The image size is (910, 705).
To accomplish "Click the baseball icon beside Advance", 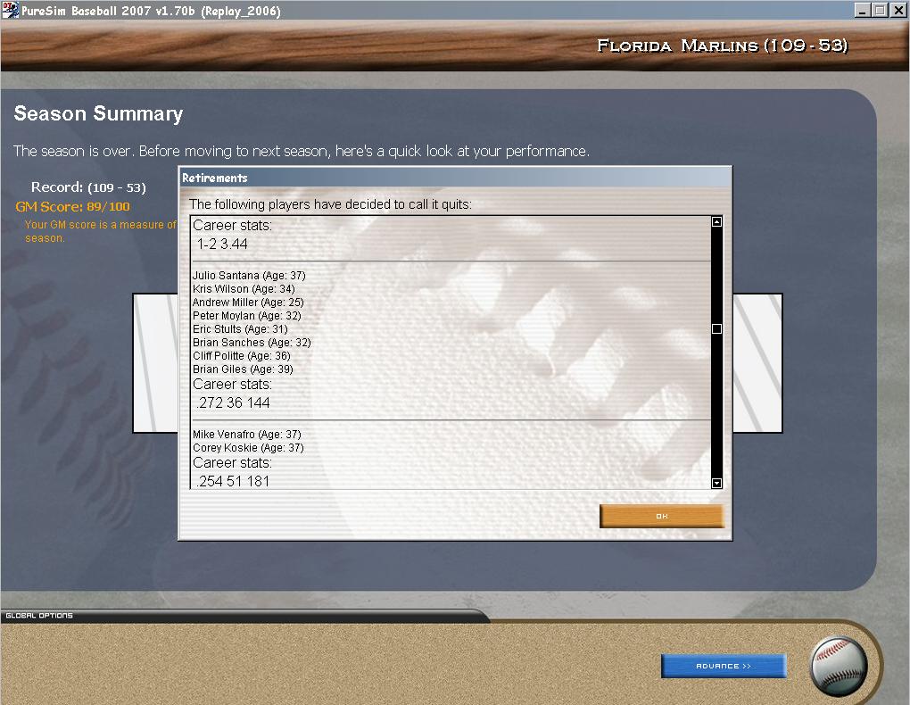I will (x=839, y=667).
